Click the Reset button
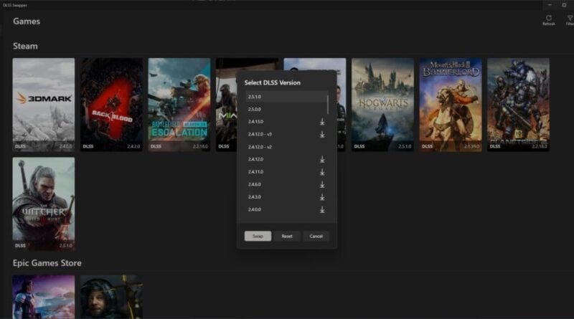Screen dimensions: 574x319 click(x=287, y=237)
